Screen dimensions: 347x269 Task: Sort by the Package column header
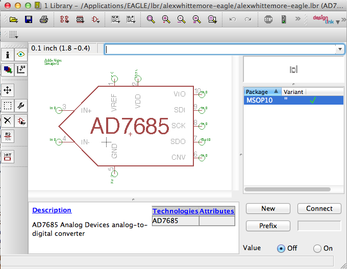[x=262, y=92]
